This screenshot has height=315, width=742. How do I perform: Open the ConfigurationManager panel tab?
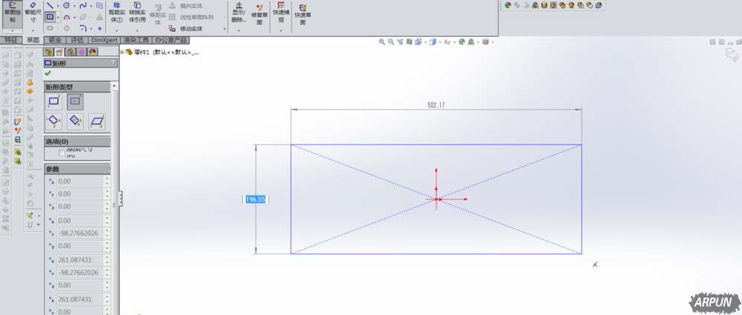pyautogui.click(x=70, y=52)
